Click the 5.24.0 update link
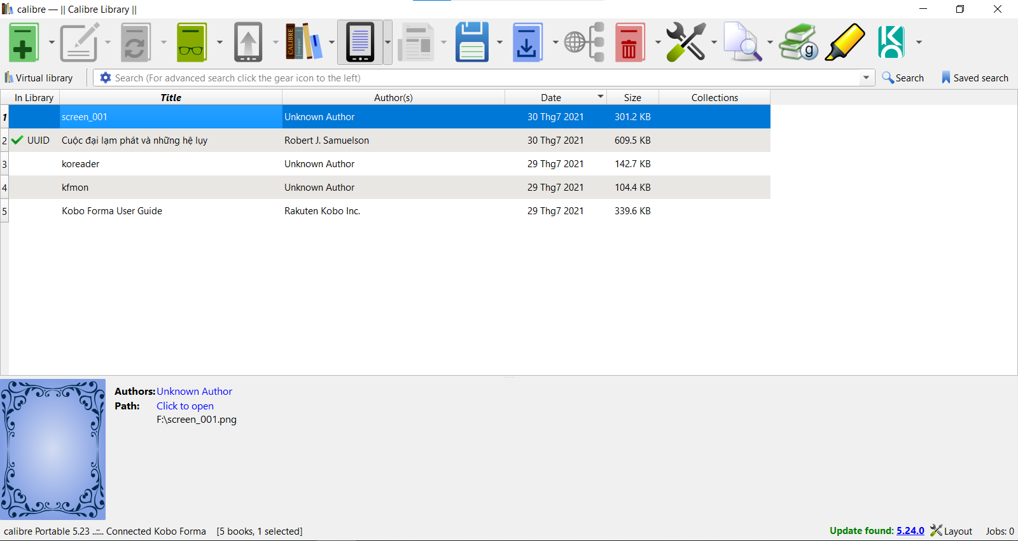 pyautogui.click(x=910, y=531)
